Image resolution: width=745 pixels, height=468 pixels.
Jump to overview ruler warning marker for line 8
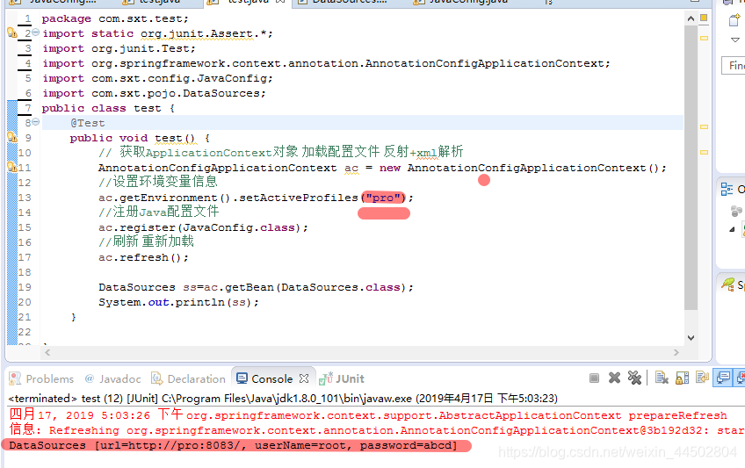pyautogui.click(x=704, y=126)
